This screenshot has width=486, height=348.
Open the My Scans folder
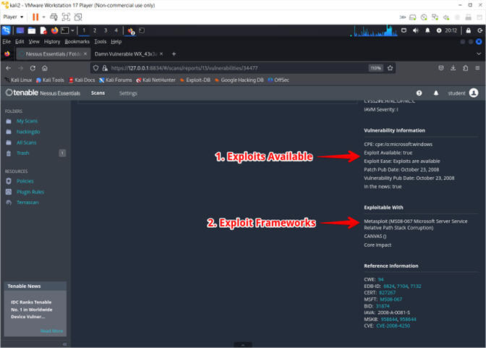click(x=27, y=121)
